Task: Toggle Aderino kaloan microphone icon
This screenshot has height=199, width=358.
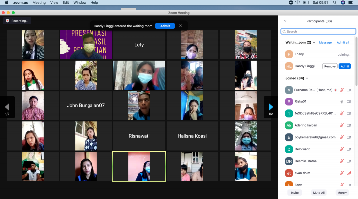Action: point(342,125)
